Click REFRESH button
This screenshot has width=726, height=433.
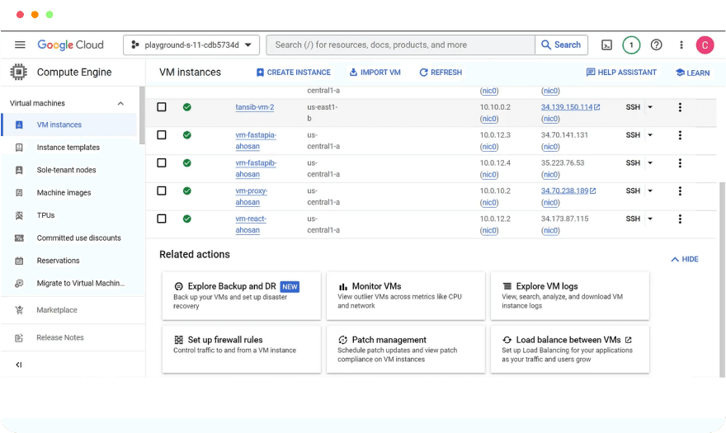[x=441, y=73]
